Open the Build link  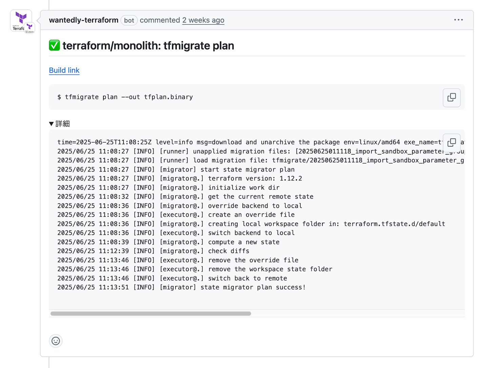point(64,70)
